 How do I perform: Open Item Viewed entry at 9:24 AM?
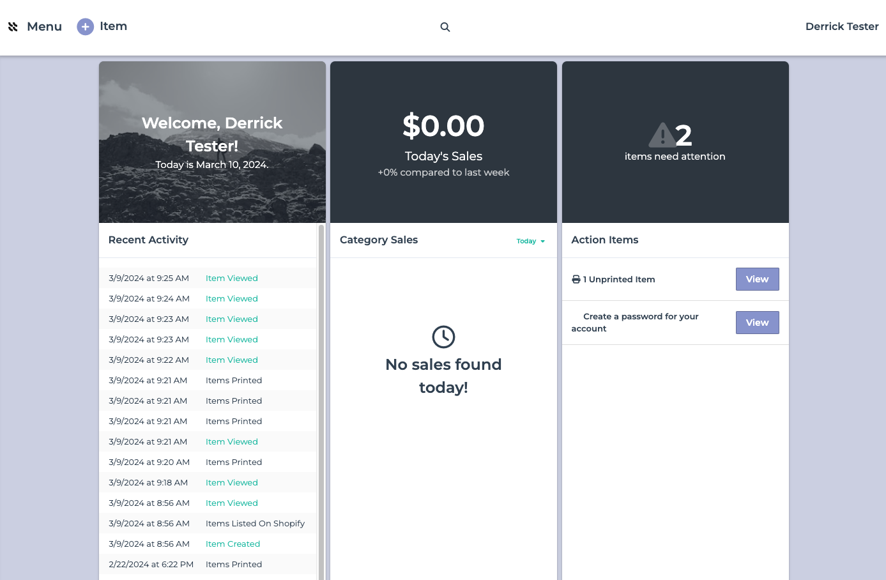click(232, 298)
